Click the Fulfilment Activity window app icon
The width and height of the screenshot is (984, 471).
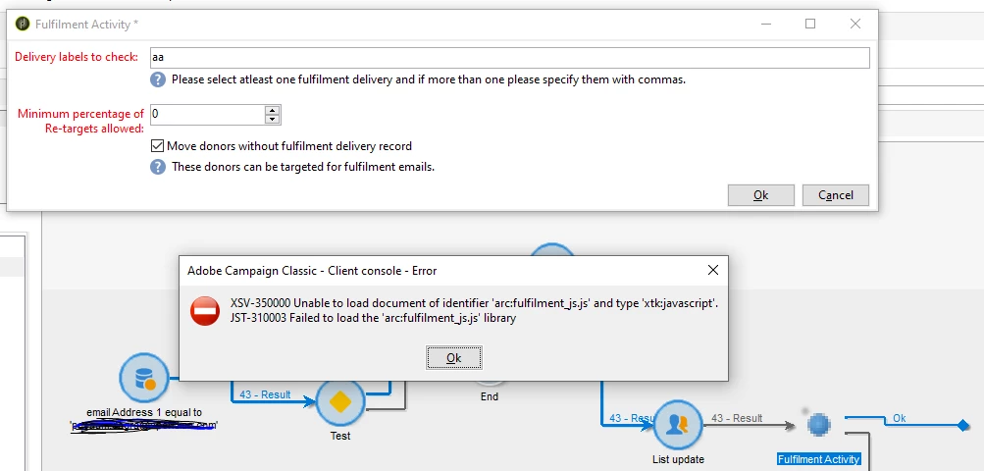(23, 24)
